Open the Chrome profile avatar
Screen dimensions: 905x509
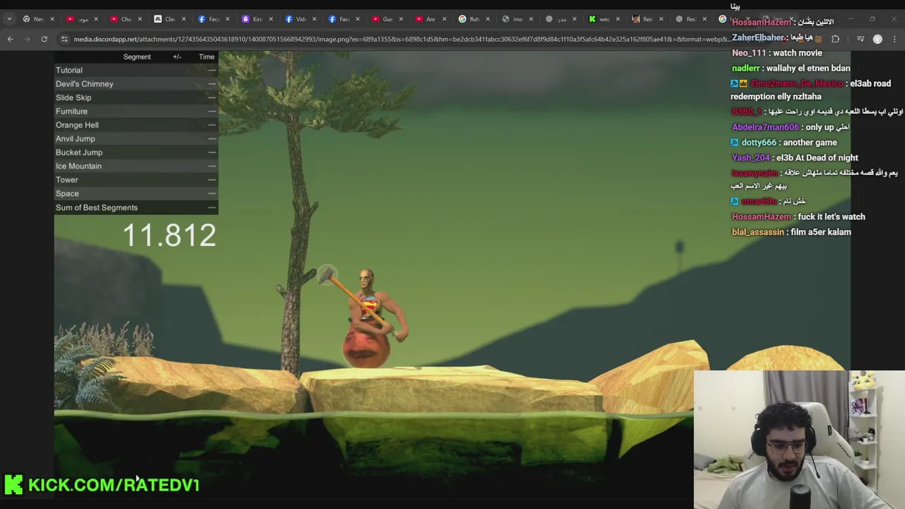[x=877, y=40]
